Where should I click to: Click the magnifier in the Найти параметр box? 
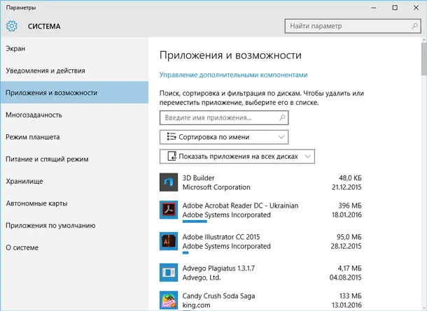(x=414, y=26)
